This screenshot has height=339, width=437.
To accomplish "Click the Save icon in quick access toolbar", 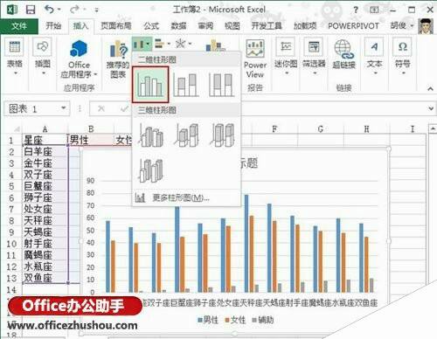I will pyautogui.click(x=31, y=10).
